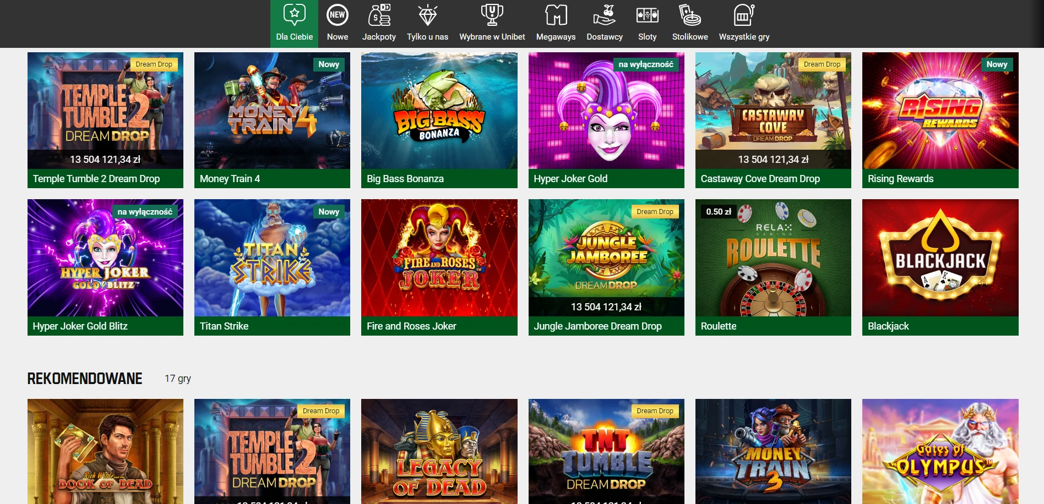The image size is (1044, 504).
Task: Open the Money Train 4 game tile
Action: [272, 120]
